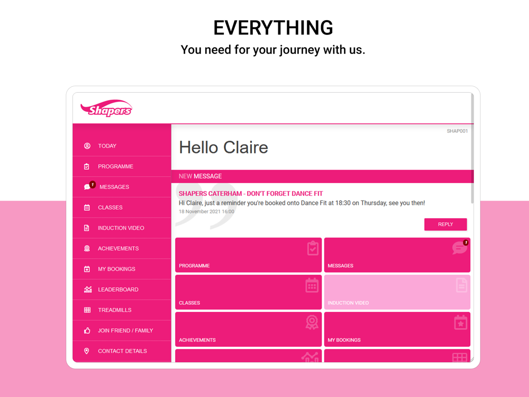
Task: Open the My Bookings dashboard tile
Action: pyautogui.click(x=397, y=329)
